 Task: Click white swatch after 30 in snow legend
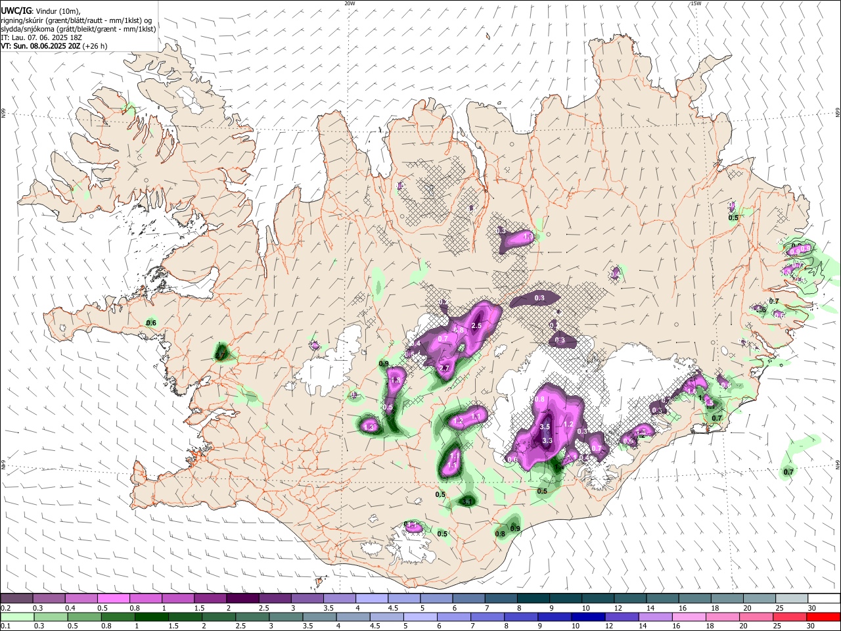(x=825, y=599)
